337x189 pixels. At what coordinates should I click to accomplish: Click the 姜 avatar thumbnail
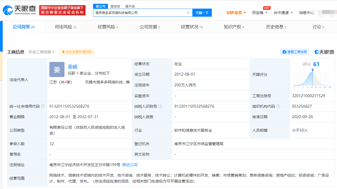pyautogui.click(x=57, y=69)
